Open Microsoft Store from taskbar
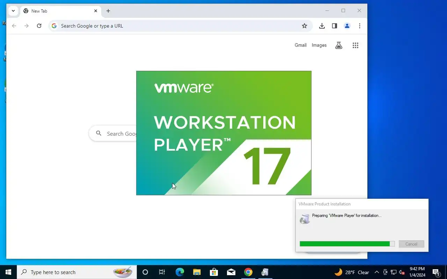 point(214,272)
